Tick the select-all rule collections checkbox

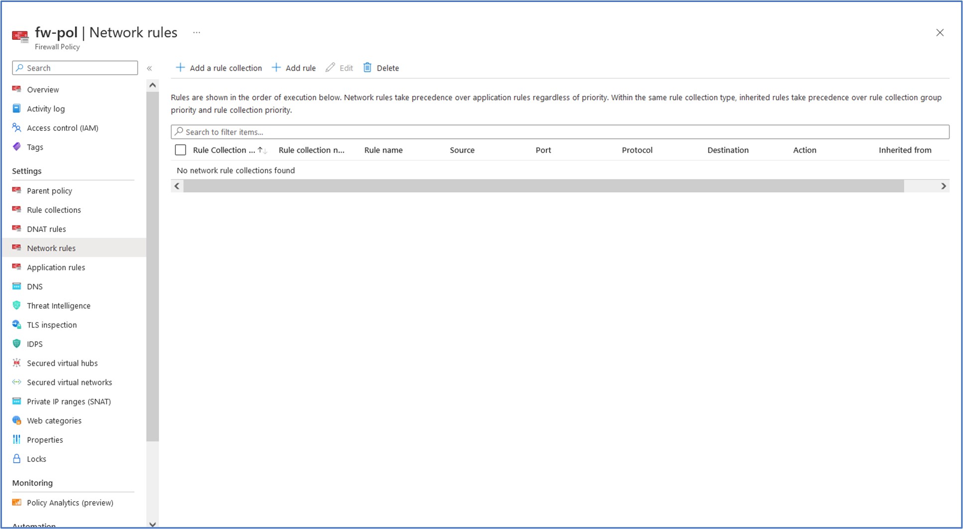point(181,150)
